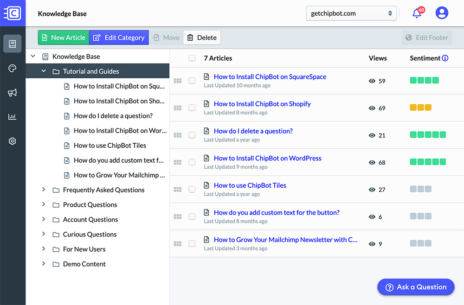Click the megaphone announcements sidebar icon

(13, 93)
